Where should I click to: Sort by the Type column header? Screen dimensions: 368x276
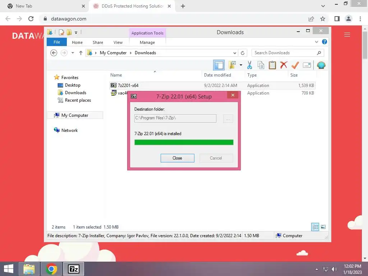point(252,75)
